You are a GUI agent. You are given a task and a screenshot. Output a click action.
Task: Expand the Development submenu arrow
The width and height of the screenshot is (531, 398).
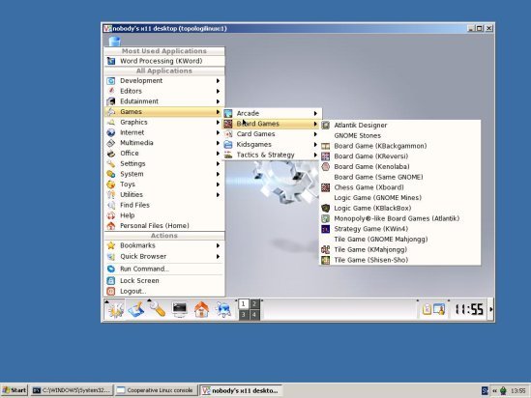click(x=218, y=81)
